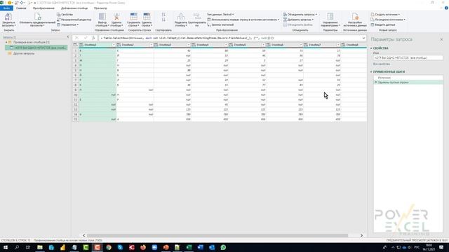449x252 pixels.
Task: Click the formula bar confirm checkmark icon
Action: [86, 38]
